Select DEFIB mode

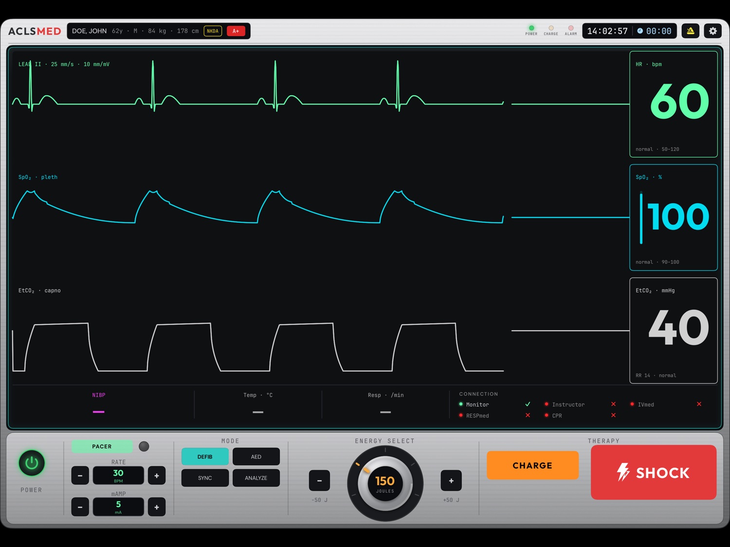pos(205,457)
